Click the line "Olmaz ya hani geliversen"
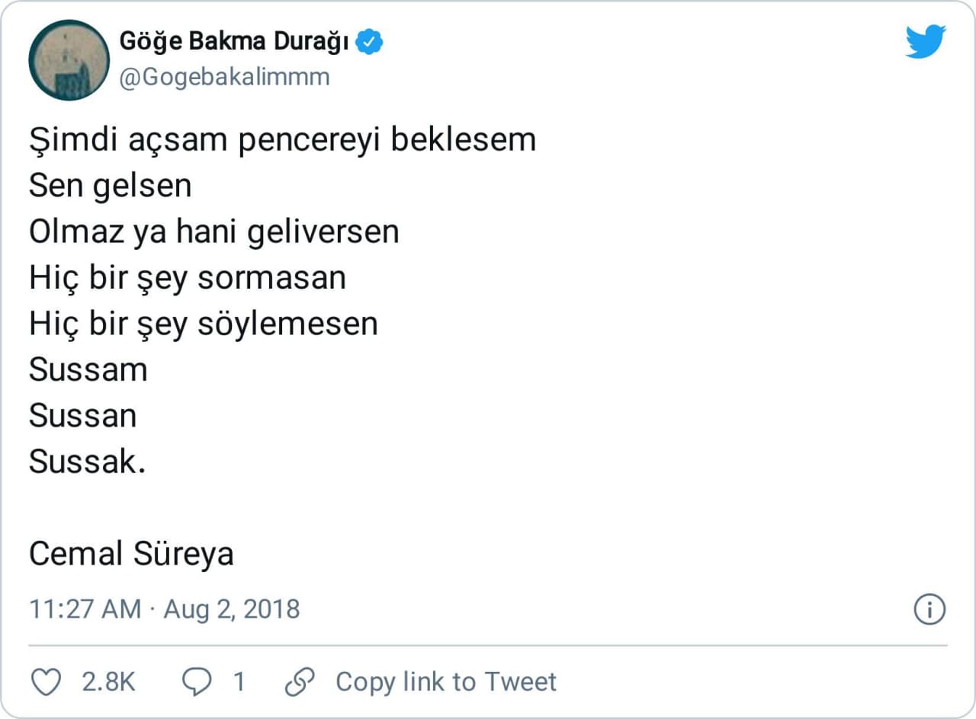This screenshot has height=719, width=976. (x=213, y=232)
